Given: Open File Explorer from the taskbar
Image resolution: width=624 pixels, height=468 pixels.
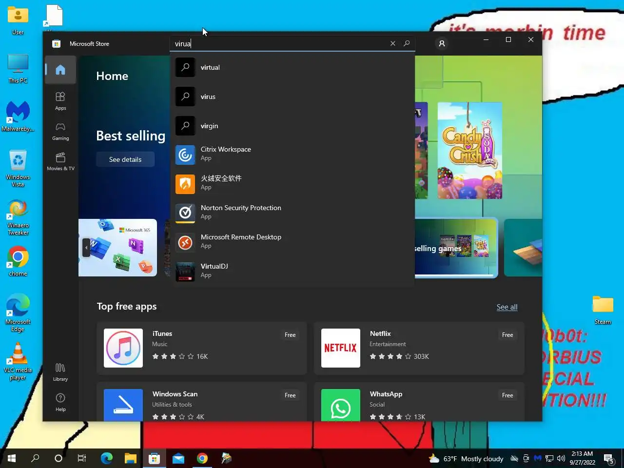Looking at the screenshot, I should click(130, 458).
